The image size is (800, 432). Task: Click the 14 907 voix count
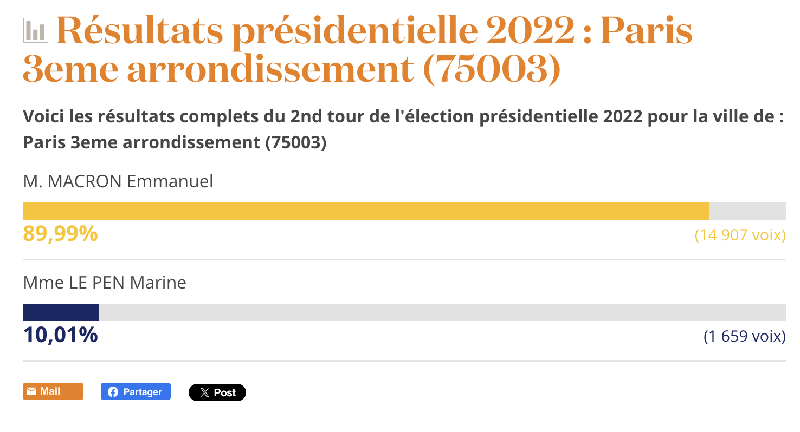pyautogui.click(x=740, y=235)
